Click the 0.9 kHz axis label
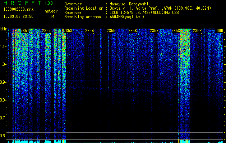Image resolution: width=226 pixels, height=143 pixels. tap(3, 82)
